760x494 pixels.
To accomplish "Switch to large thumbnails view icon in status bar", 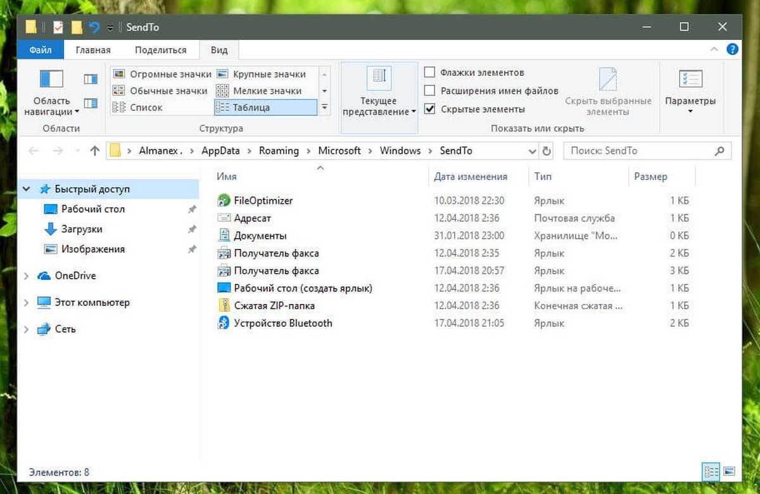I will click(729, 472).
